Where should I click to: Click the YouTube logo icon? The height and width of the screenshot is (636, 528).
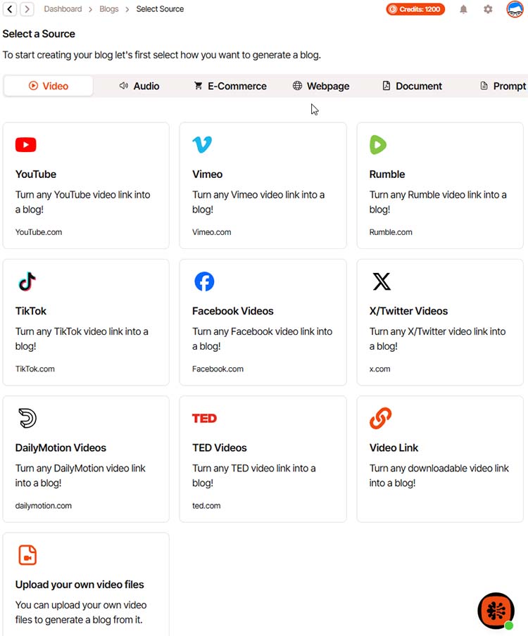(25, 144)
